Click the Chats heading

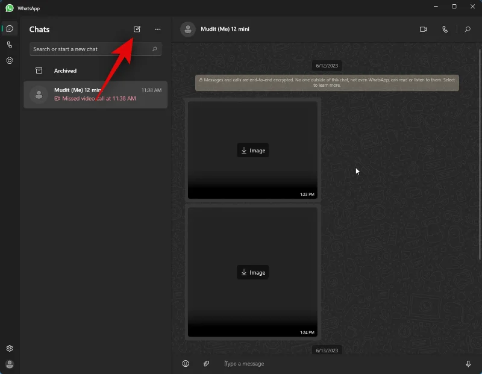coord(39,29)
